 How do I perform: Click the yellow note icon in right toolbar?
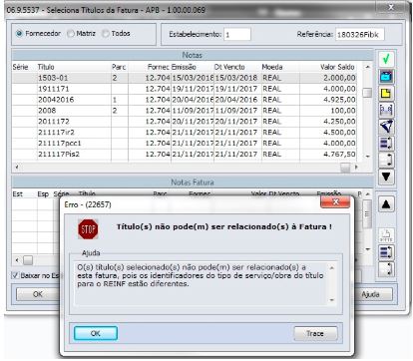[x=386, y=94]
